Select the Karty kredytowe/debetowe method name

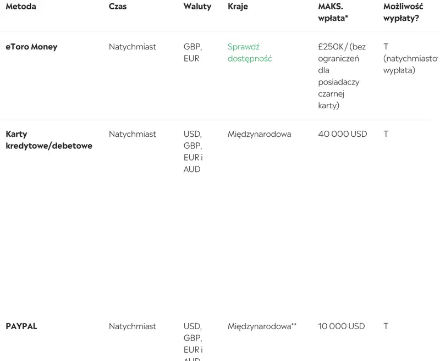49,140
